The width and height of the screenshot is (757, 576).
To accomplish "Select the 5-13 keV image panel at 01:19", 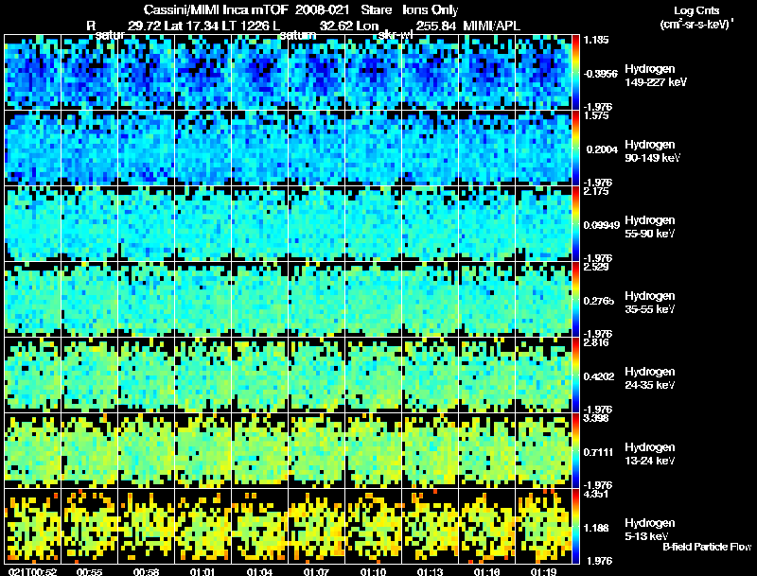I will pos(543,527).
